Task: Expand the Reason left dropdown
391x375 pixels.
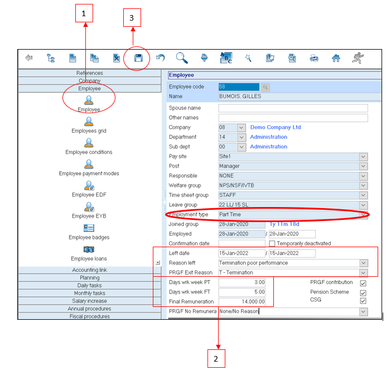Action: point(364,263)
